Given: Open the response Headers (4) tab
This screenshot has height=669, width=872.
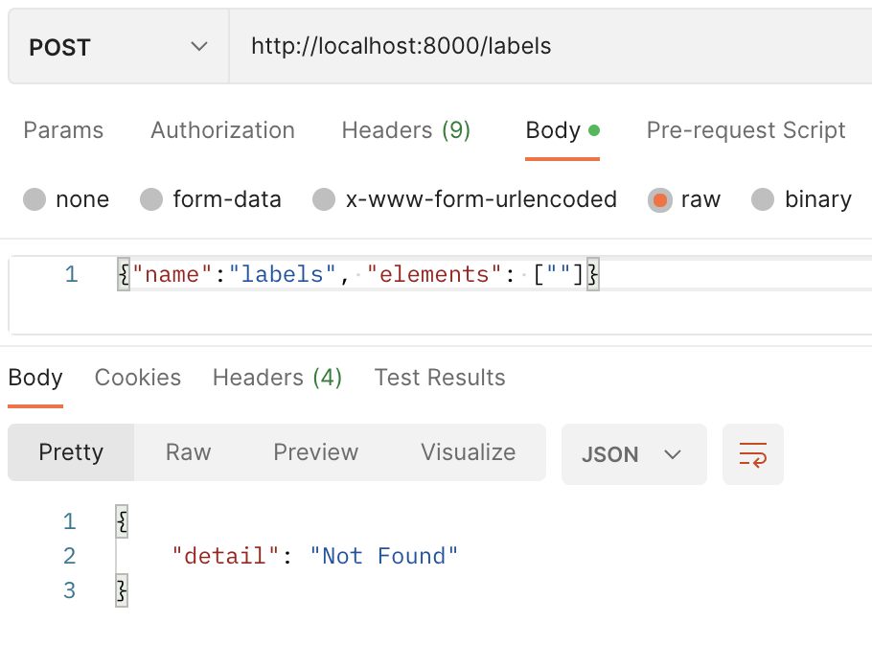Looking at the screenshot, I should click(276, 378).
